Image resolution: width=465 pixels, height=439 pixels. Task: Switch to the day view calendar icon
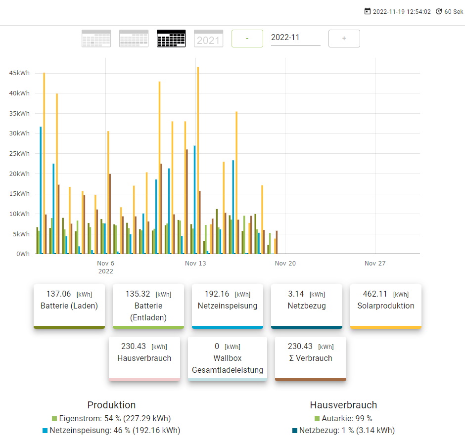[96, 39]
